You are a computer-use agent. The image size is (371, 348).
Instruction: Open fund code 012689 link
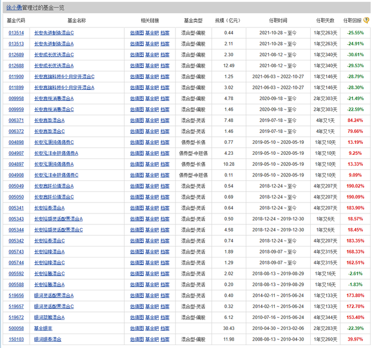click(x=16, y=55)
